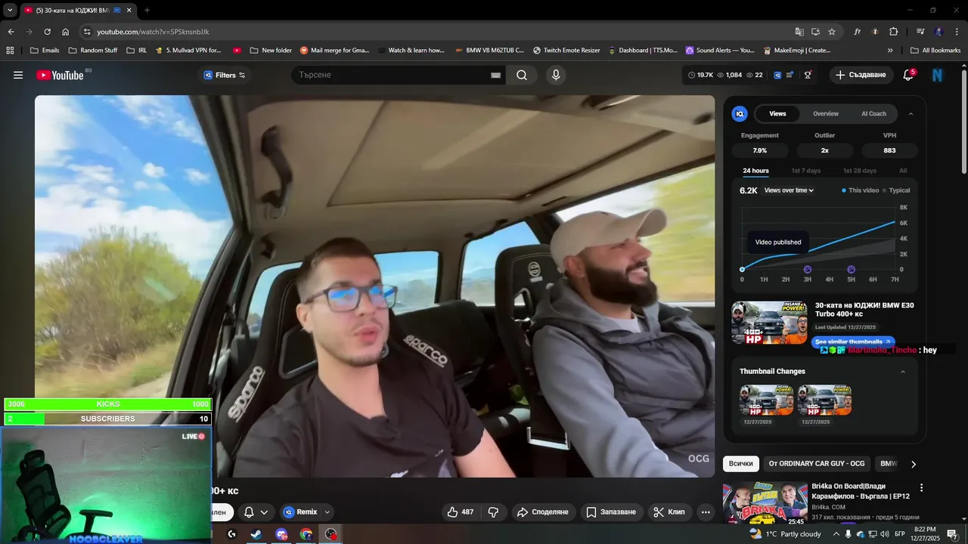Screen dimensions: 968x544
Task: Click the Създаване create button
Action: [x=860, y=75]
